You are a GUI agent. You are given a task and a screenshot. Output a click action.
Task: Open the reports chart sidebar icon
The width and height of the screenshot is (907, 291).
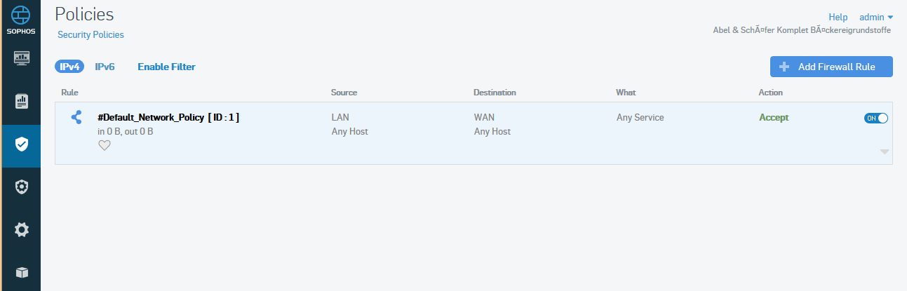point(21,101)
